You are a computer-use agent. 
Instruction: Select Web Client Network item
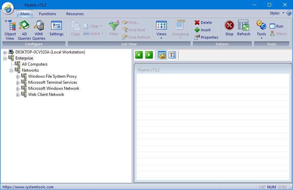[46, 94]
